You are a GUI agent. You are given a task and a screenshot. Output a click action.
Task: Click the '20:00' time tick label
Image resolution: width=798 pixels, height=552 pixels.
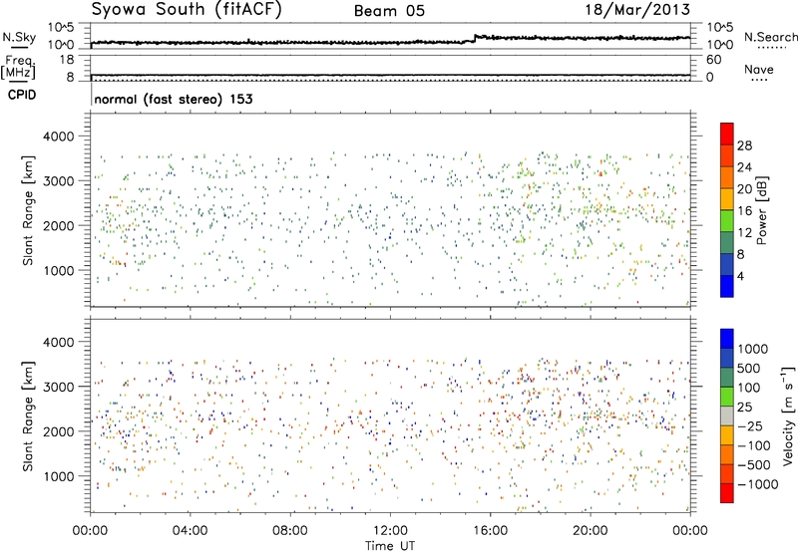(591, 531)
